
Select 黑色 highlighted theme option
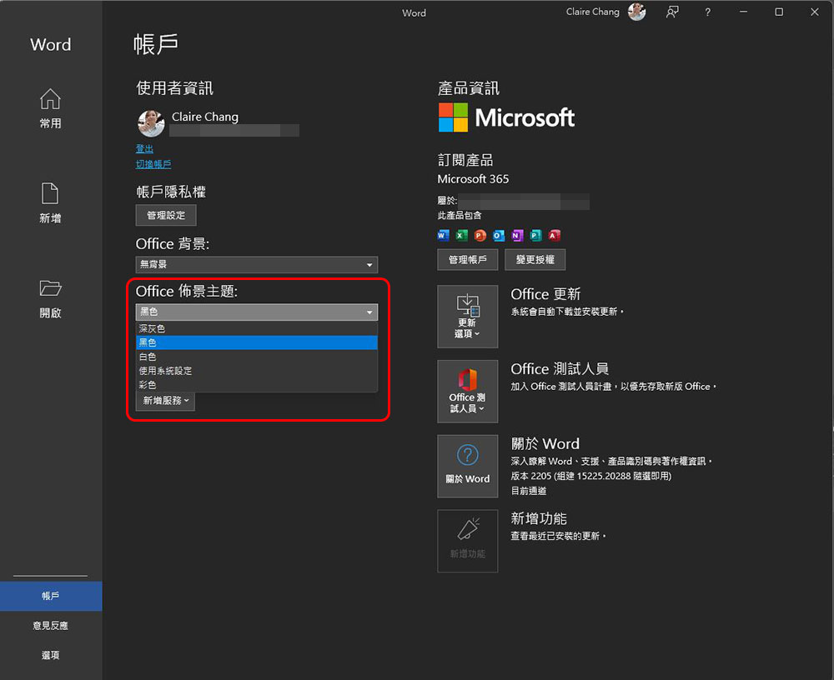click(x=257, y=342)
